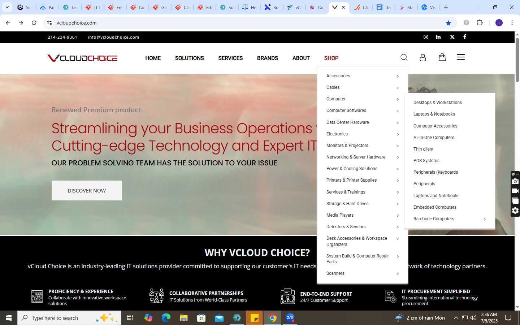The height and width of the screenshot is (325, 520).
Task: Open the browser extensions puzzle icon
Action: (x=480, y=23)
